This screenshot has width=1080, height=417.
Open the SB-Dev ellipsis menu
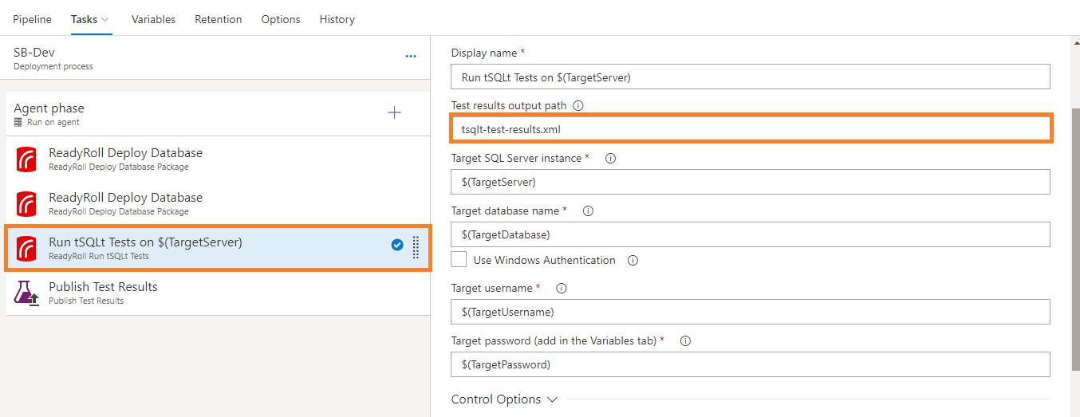tap(411, 57)
